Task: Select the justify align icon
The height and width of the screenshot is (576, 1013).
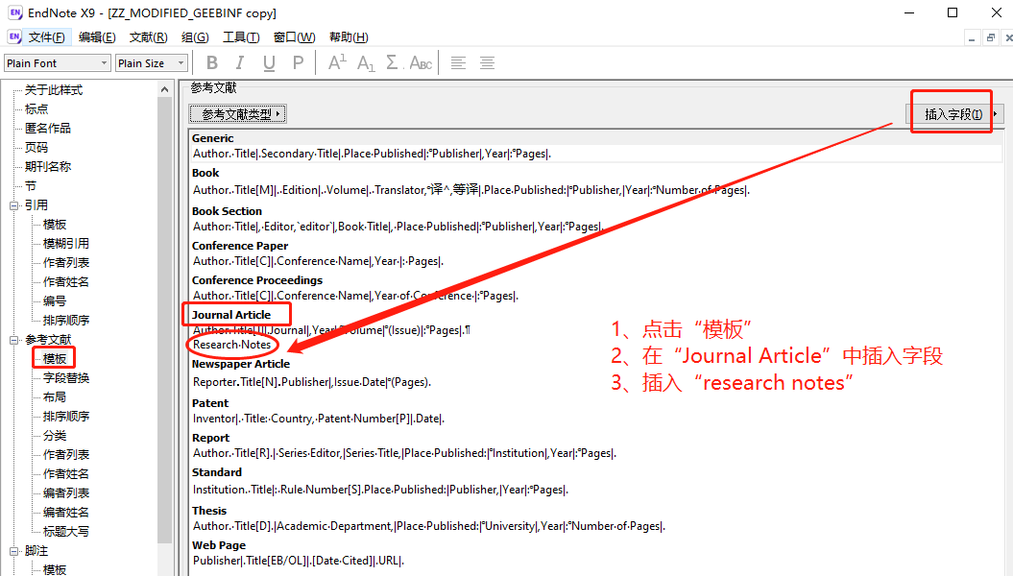Action: coord(487,62)
